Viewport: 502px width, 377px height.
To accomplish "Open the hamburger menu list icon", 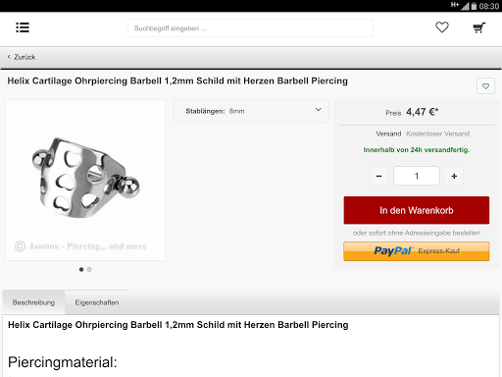I will click(23, 27).
